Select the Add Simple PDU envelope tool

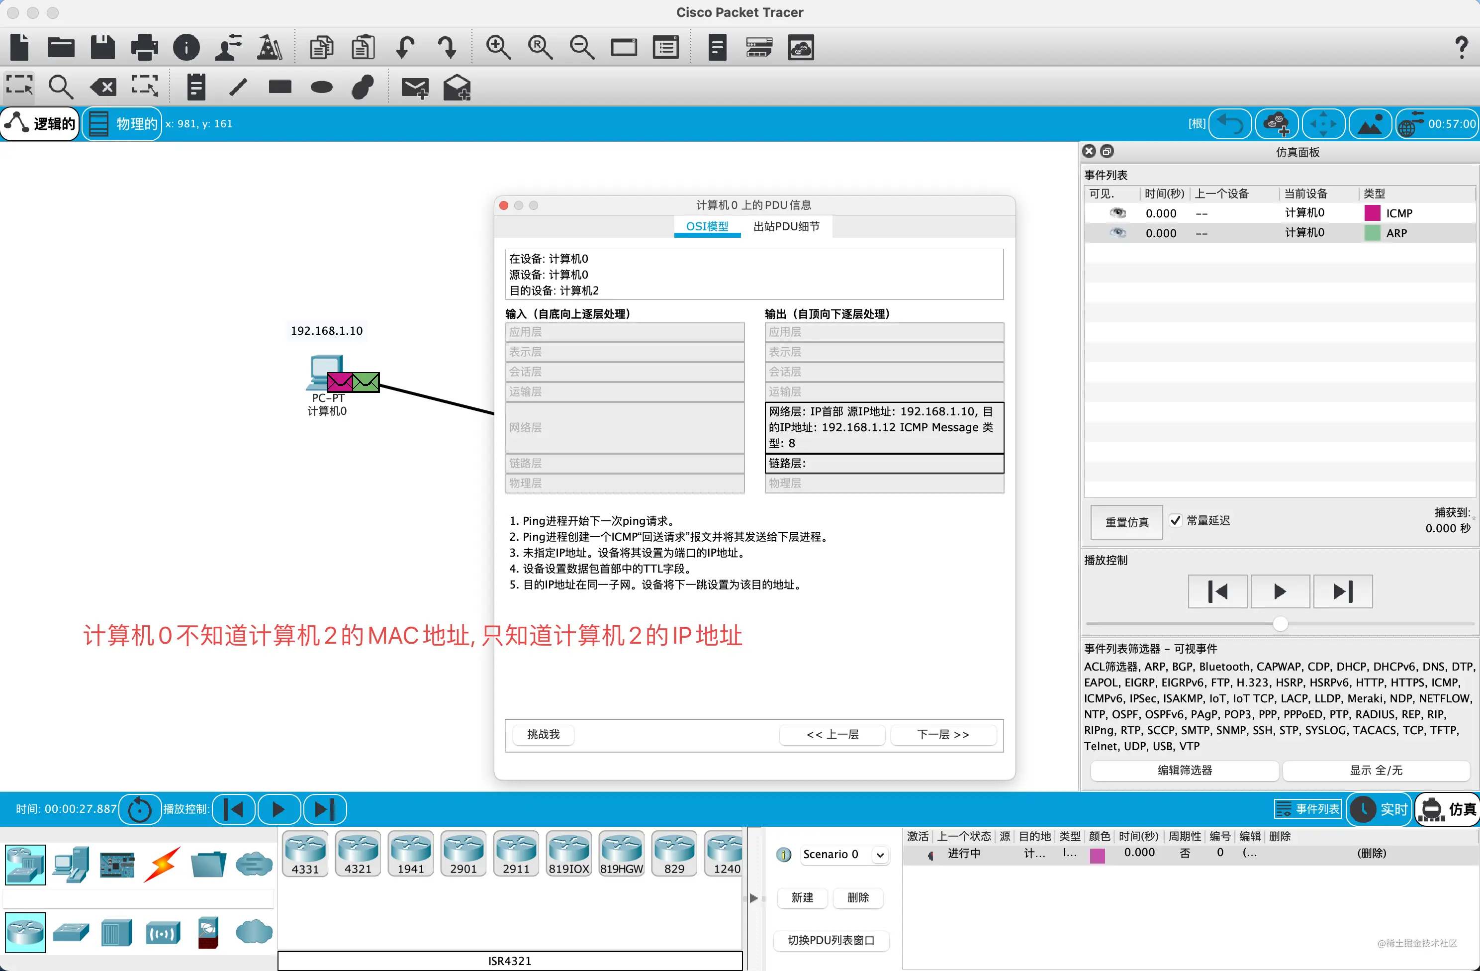coord(415,88)
